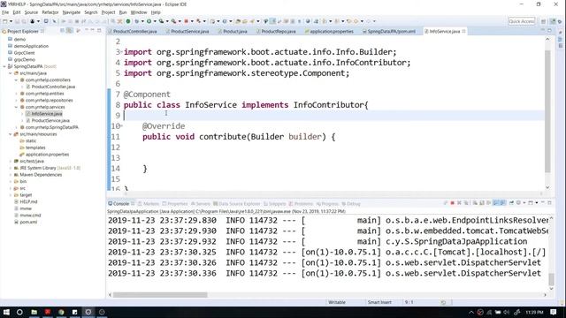
Task: Collapse the contribute method fold marker
Action: 122,125
